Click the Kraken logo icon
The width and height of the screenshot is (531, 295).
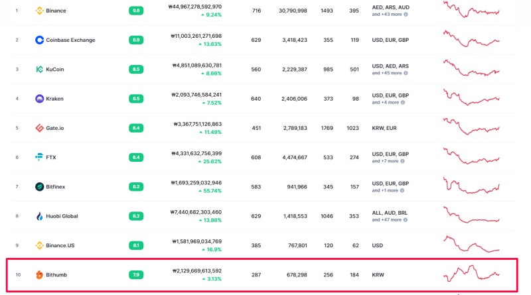coord(40,99)
